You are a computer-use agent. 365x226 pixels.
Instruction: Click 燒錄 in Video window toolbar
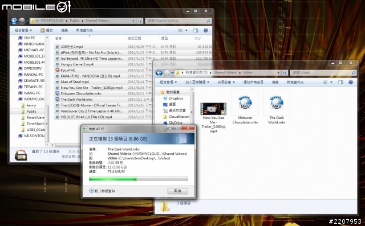point(275,82)
